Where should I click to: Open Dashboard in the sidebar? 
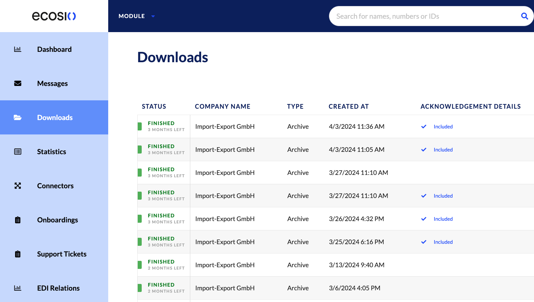(54, 49)
